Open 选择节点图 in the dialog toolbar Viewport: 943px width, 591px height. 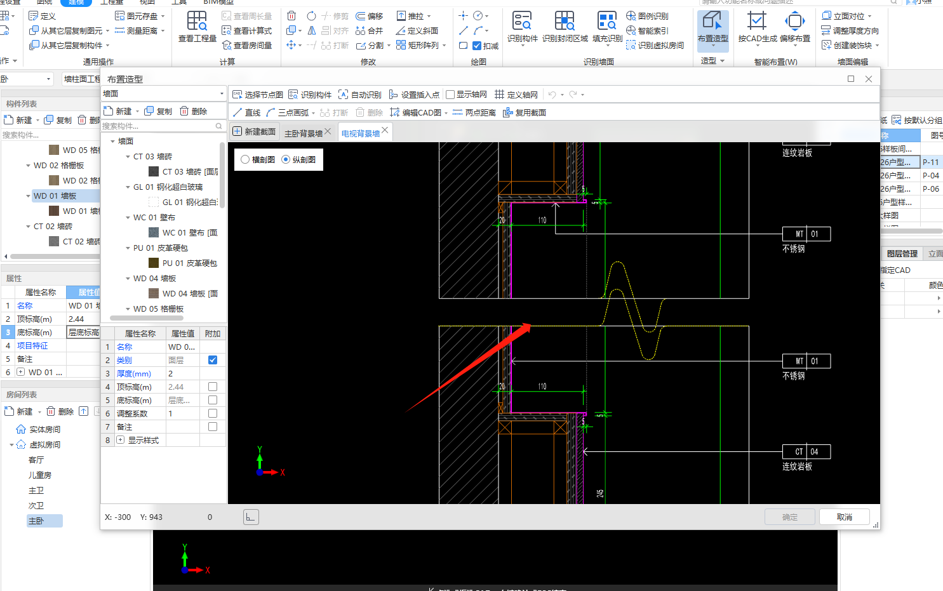point(258,95)
